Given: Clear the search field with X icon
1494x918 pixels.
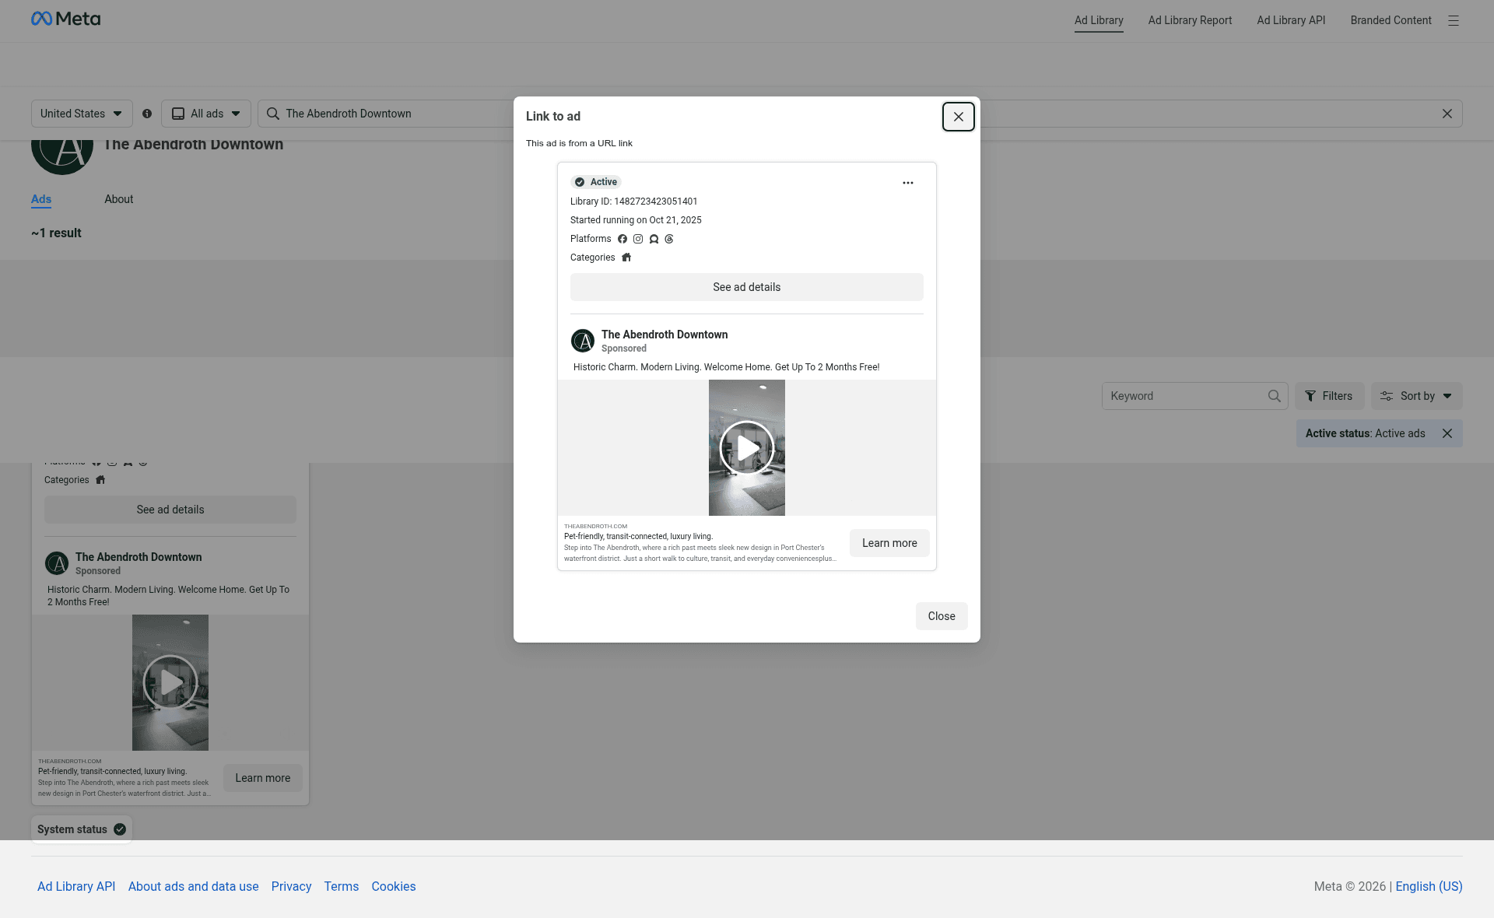Looking at the screenshot, I should pyautogui.click(x=1447, y=114).
